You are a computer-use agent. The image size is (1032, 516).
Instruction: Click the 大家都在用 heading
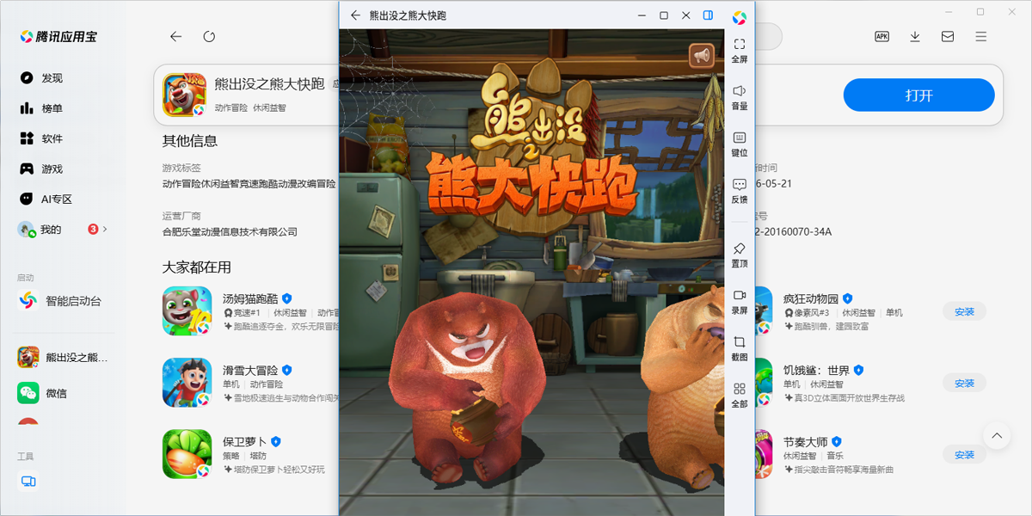pos(197,267)
